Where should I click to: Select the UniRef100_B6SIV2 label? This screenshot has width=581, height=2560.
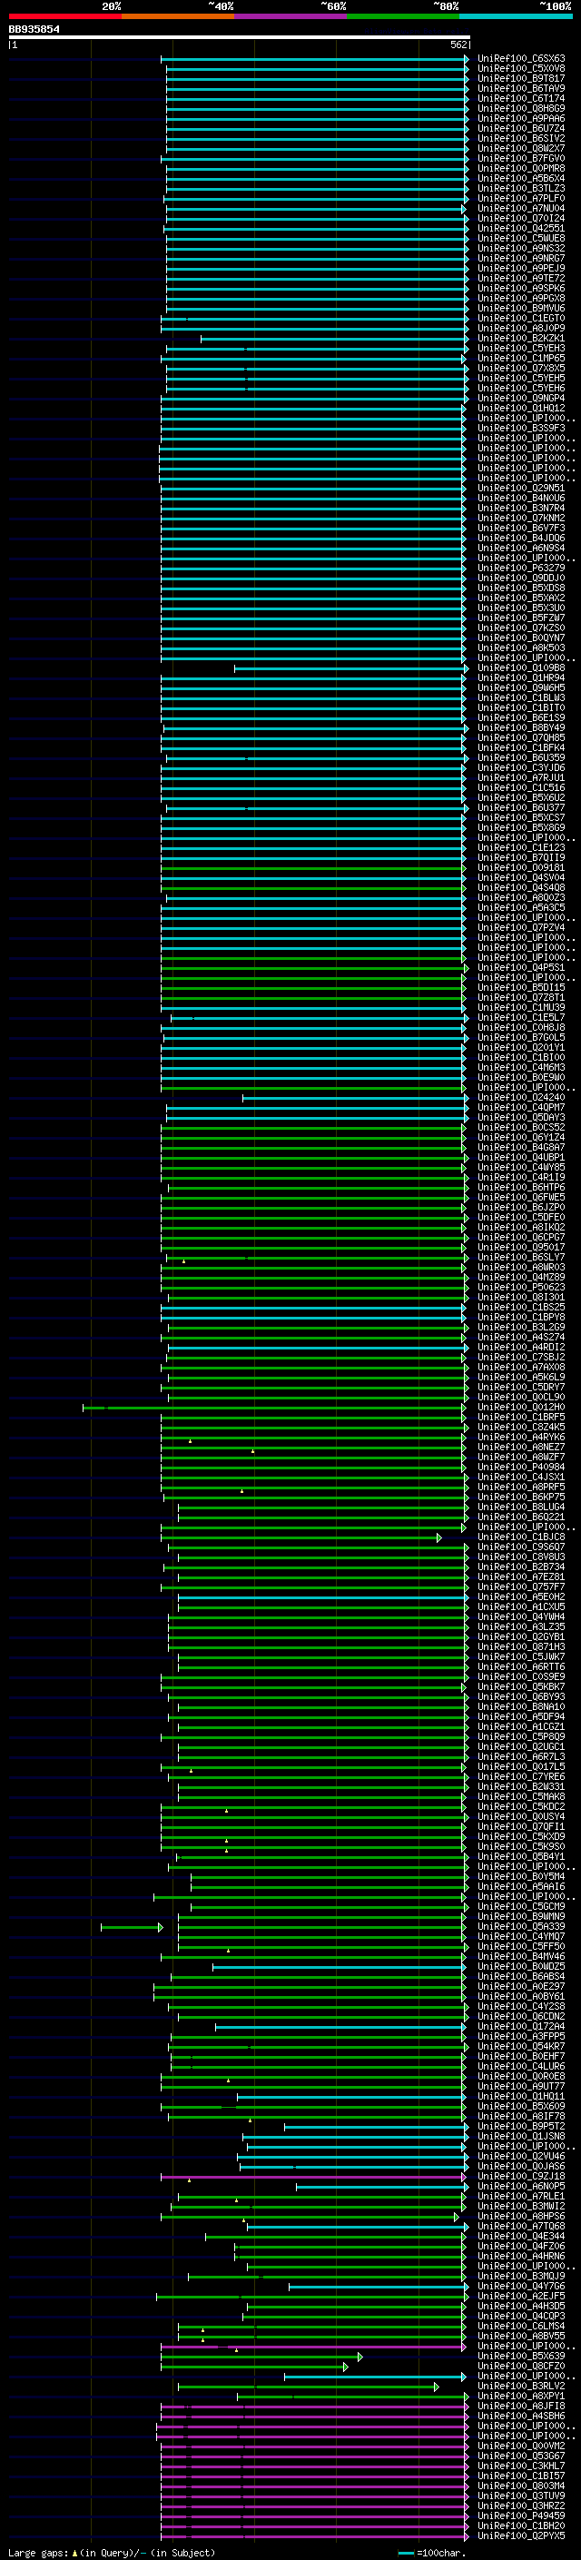(x=521, y=138)
